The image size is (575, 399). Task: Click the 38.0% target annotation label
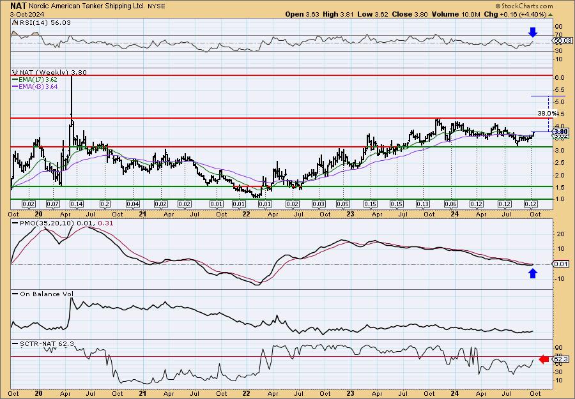[x=546, y=114]
